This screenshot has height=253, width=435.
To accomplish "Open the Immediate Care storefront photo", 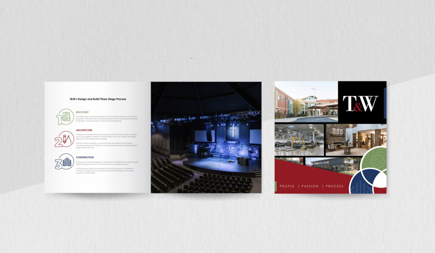I will click(333, 166).
